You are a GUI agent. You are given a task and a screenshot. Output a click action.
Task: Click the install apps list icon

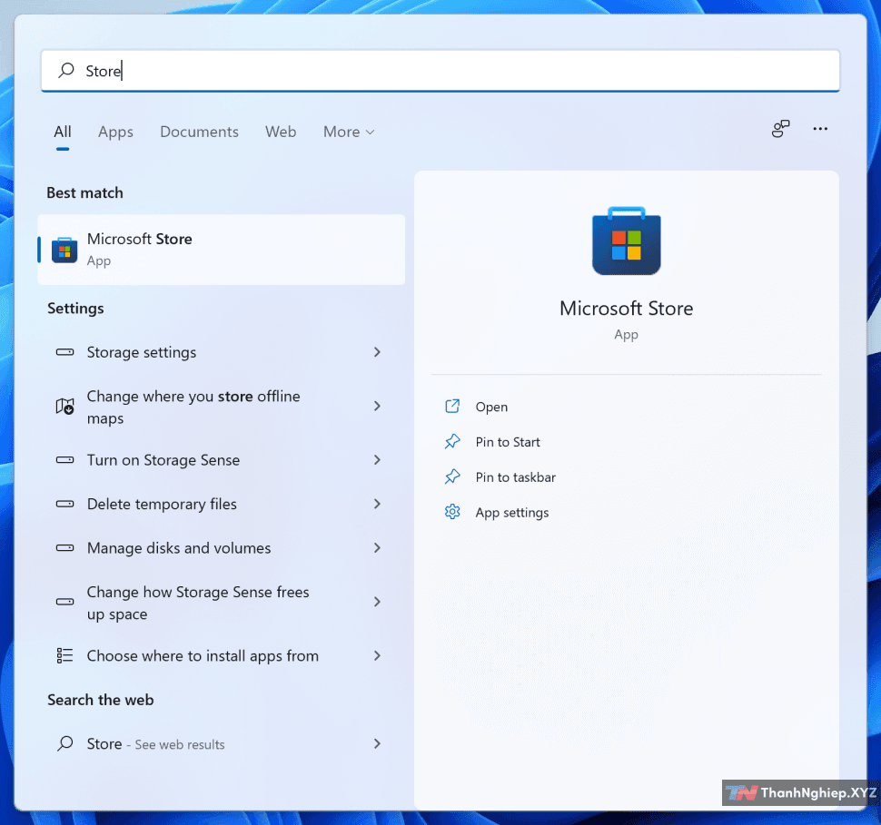coord(64,655)
